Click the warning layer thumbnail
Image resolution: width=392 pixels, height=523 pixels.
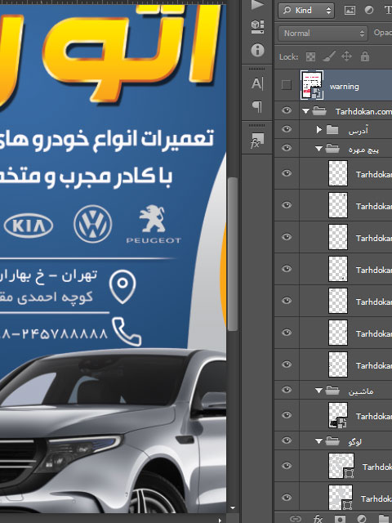tap(312, 85)
